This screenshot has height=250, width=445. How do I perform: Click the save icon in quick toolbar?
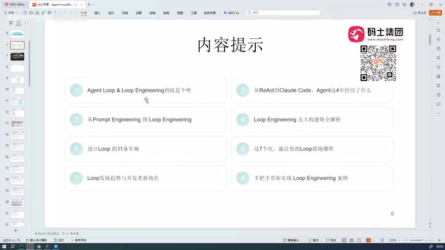pyautogui.click(x=37, y=12)
